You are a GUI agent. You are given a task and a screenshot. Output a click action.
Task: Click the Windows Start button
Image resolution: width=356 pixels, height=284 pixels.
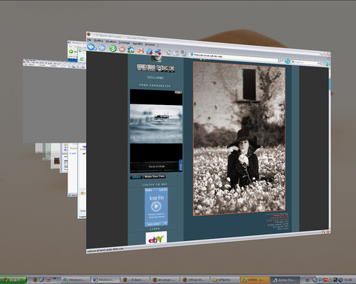click(13, 280)
